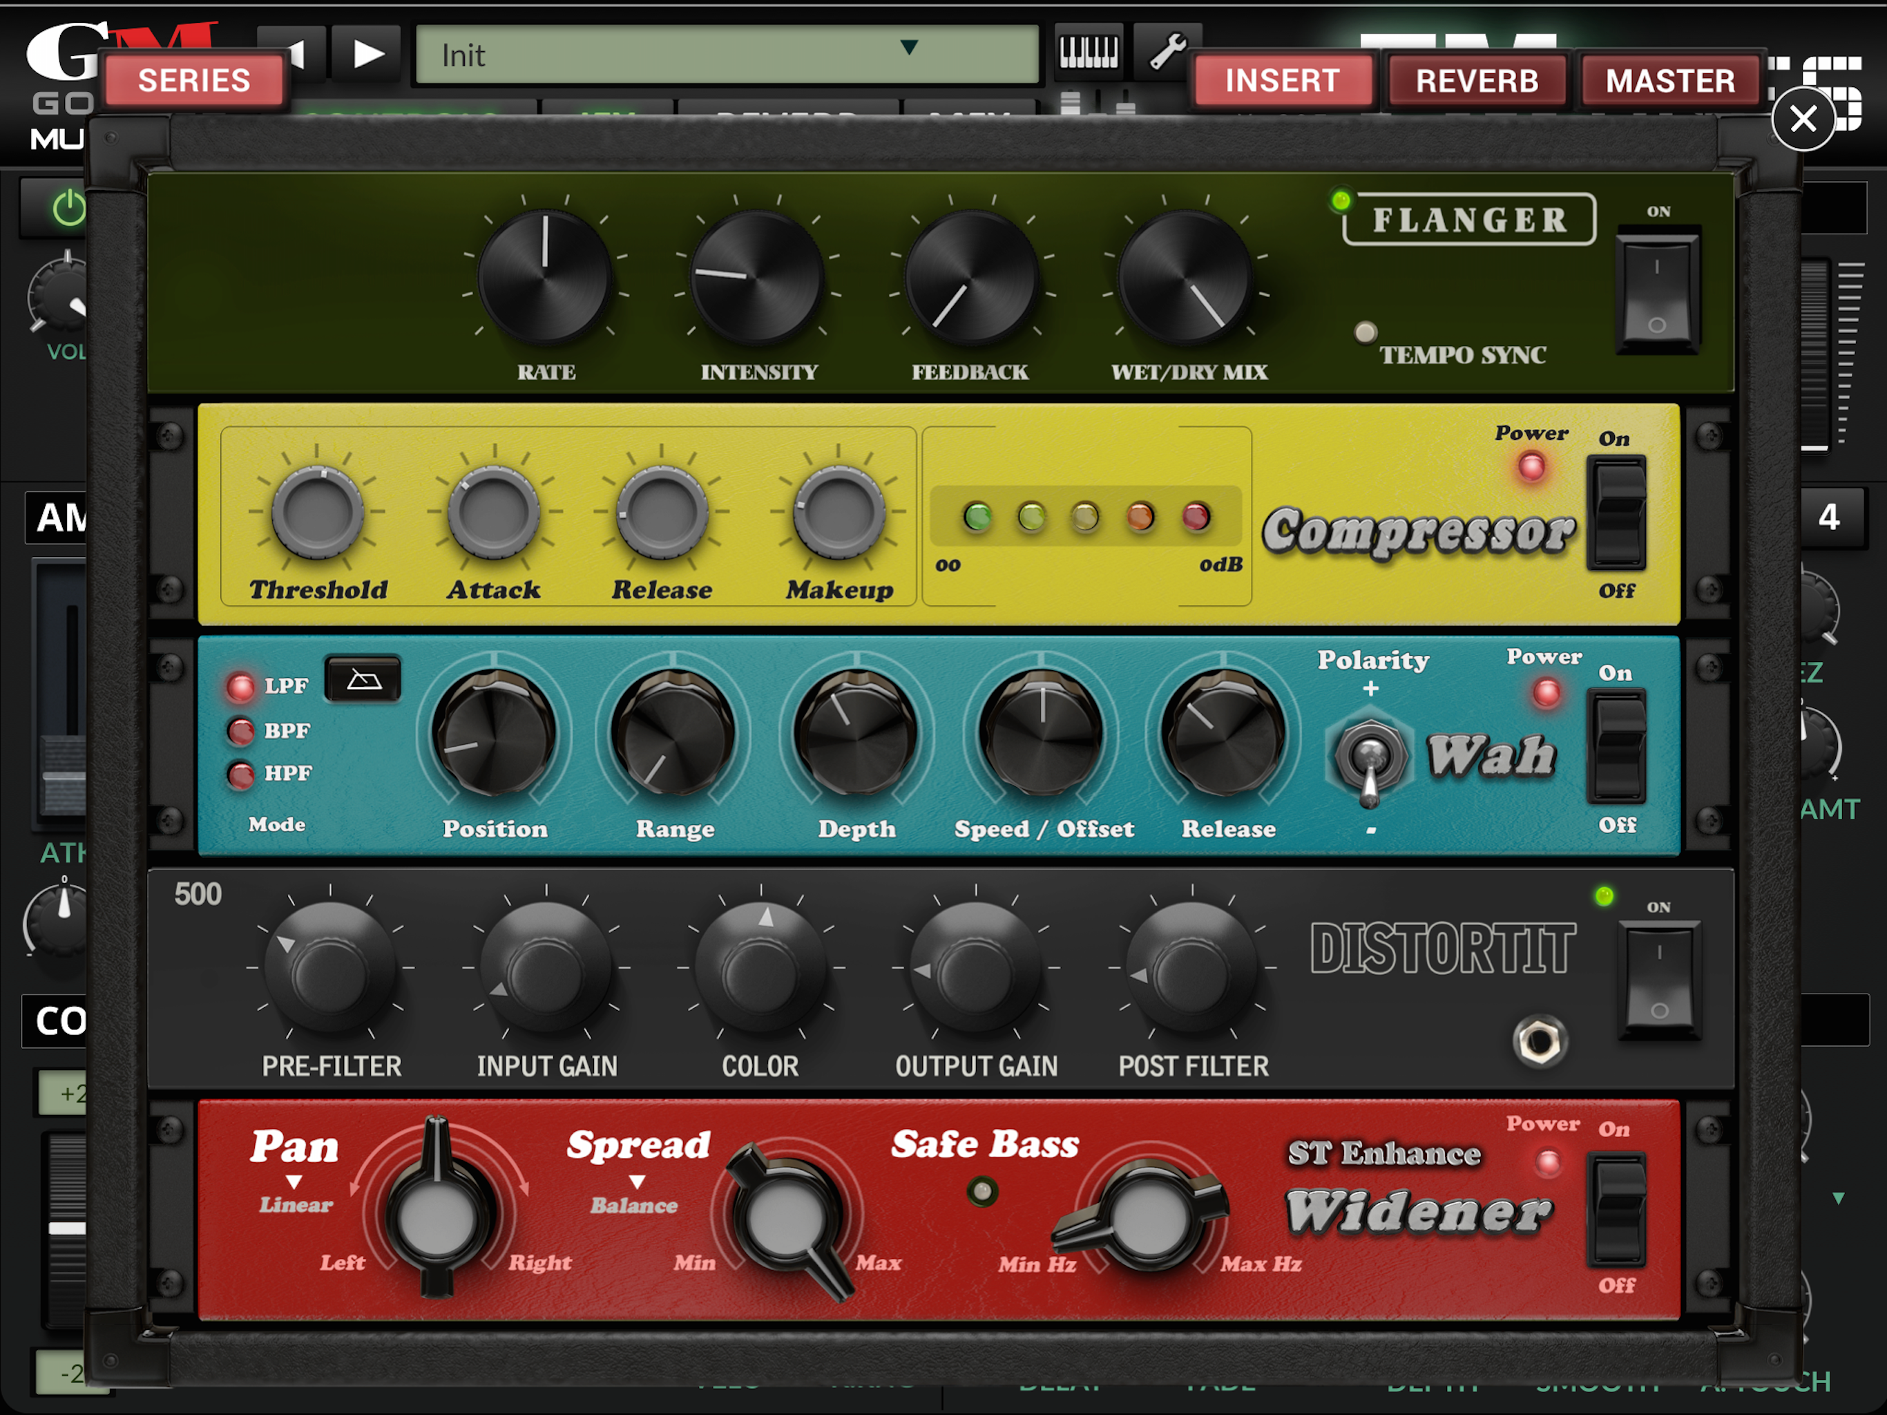Click the Flanger title label
This screenshot has width=1887, height=1415.
tap(1469, 220)
